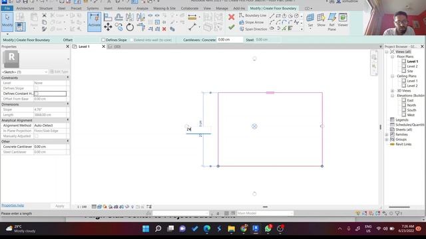Click Edit Type button

[59, 72]
